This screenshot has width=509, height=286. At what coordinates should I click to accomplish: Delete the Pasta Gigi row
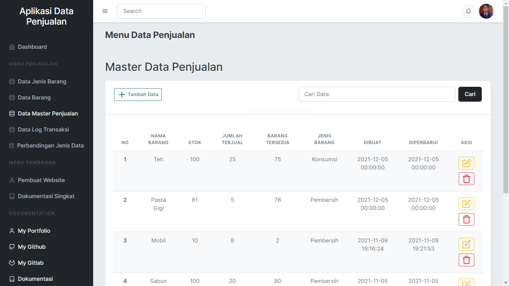coord(467,219)
